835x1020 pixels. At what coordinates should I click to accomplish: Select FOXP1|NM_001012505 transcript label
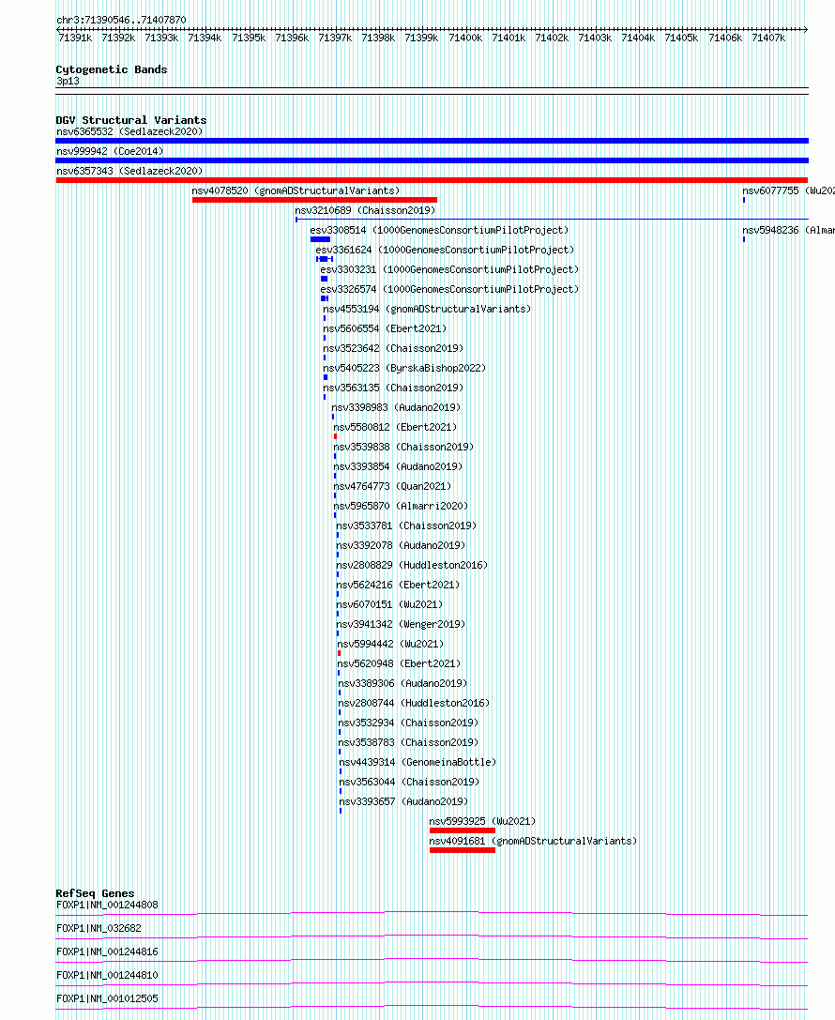[x=107, y=998]
